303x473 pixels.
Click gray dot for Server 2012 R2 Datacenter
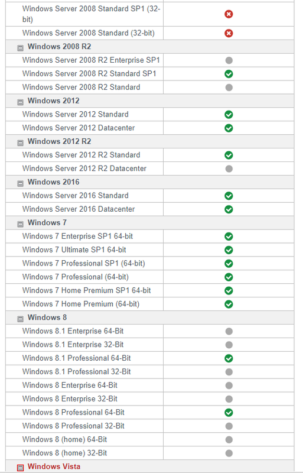[x=229, y=169]
